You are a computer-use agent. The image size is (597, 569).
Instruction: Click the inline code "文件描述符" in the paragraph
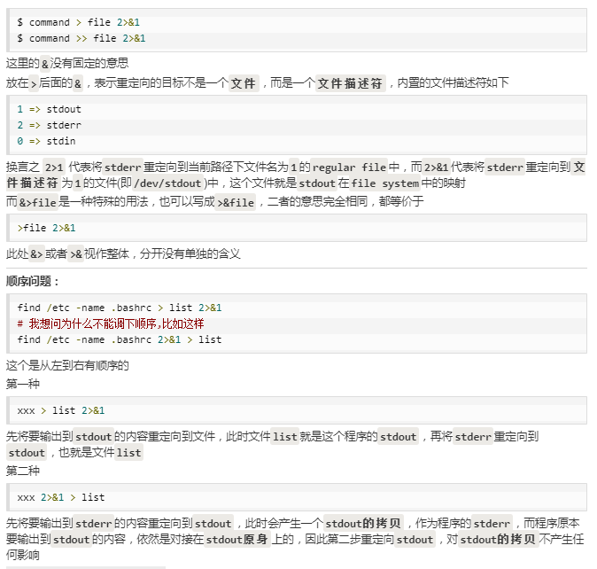point(350,83)
